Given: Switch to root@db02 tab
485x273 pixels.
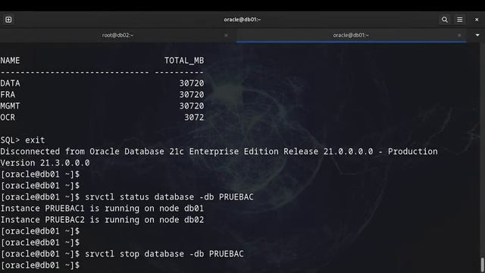Looking at the screenshot, I should click(117, 35).
